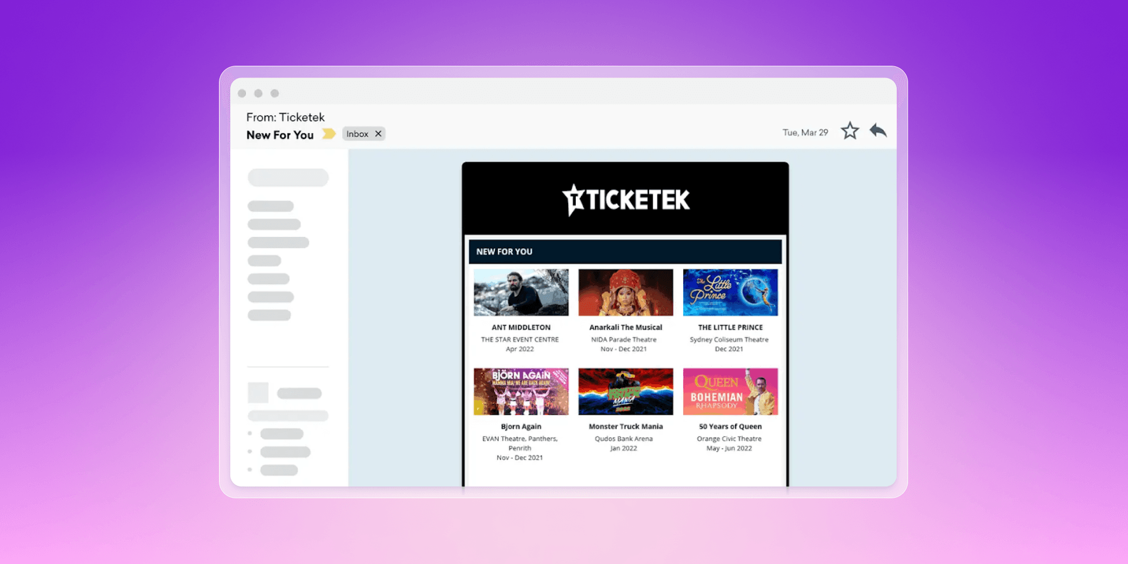The height and width of the screenshot is (564, 1128).
Task: Click the Monster Truck Mania event artwork
Action: point(625,391)
